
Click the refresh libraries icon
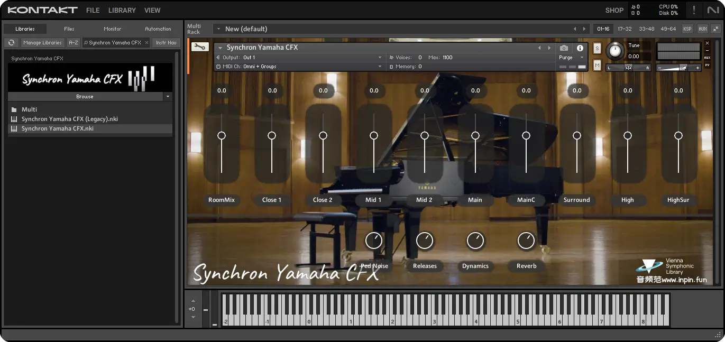11,43
